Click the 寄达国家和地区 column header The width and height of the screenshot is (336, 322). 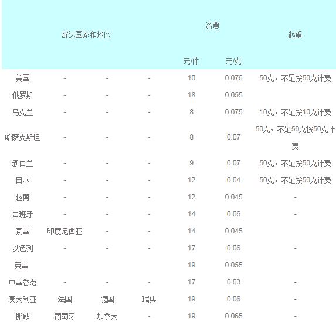[86, 35]
